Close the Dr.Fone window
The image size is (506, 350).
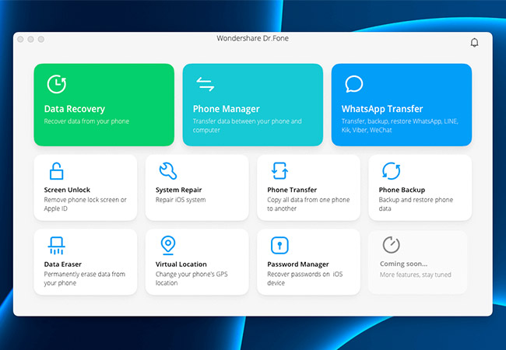tap(20, 40)
